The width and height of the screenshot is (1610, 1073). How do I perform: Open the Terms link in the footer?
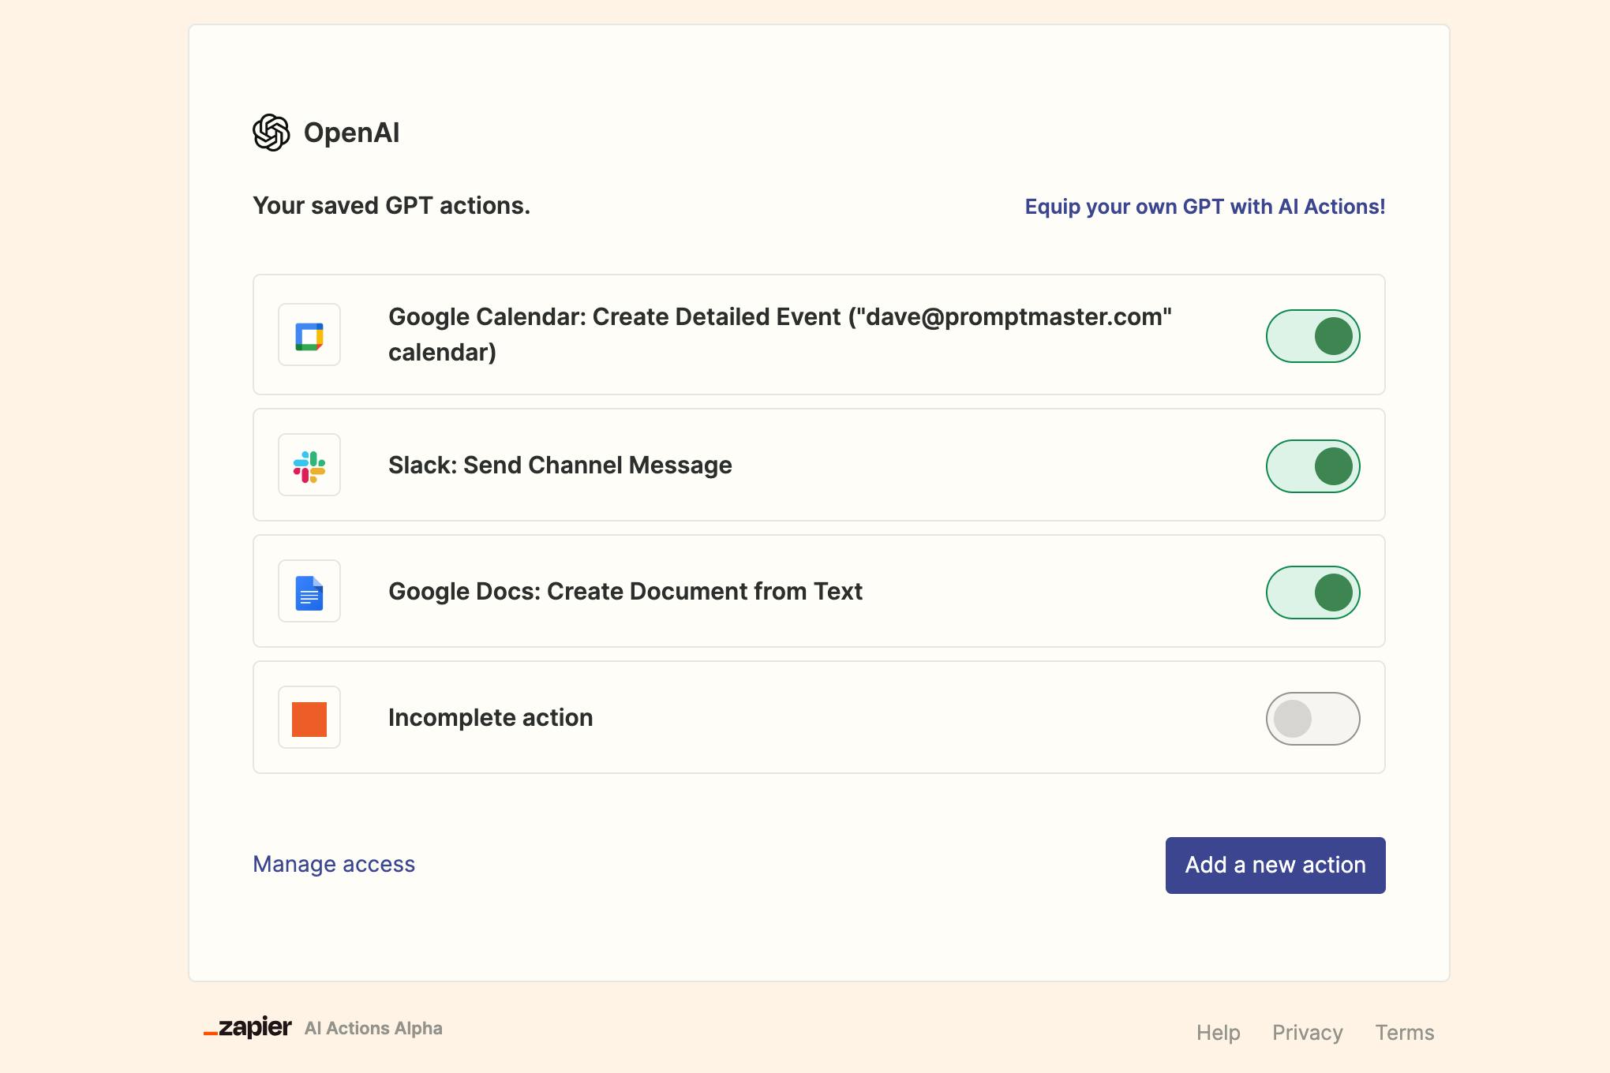pos(1405,1033)
